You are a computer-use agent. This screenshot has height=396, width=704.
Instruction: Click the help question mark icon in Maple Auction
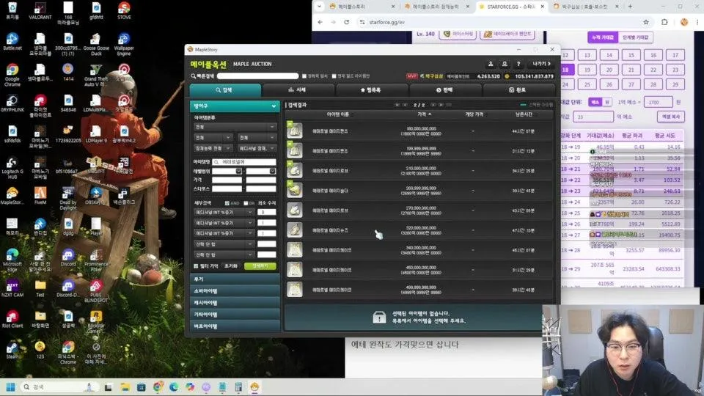pyautogui.click(x=518, y=65)
